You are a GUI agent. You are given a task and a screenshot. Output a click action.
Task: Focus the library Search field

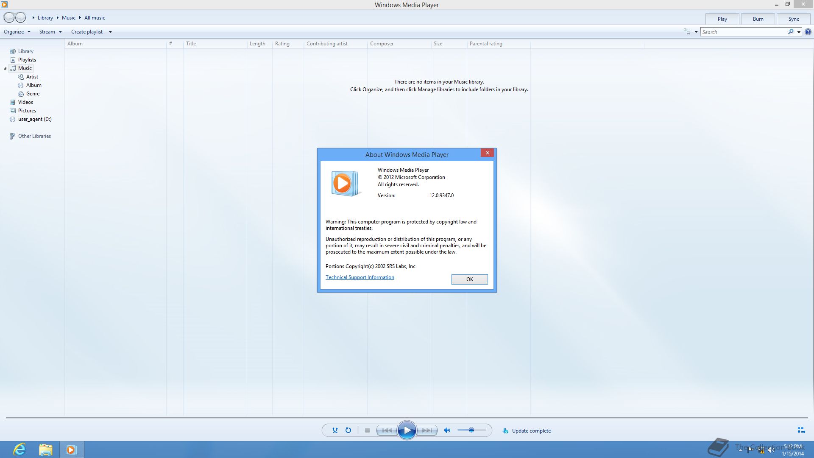744,32
